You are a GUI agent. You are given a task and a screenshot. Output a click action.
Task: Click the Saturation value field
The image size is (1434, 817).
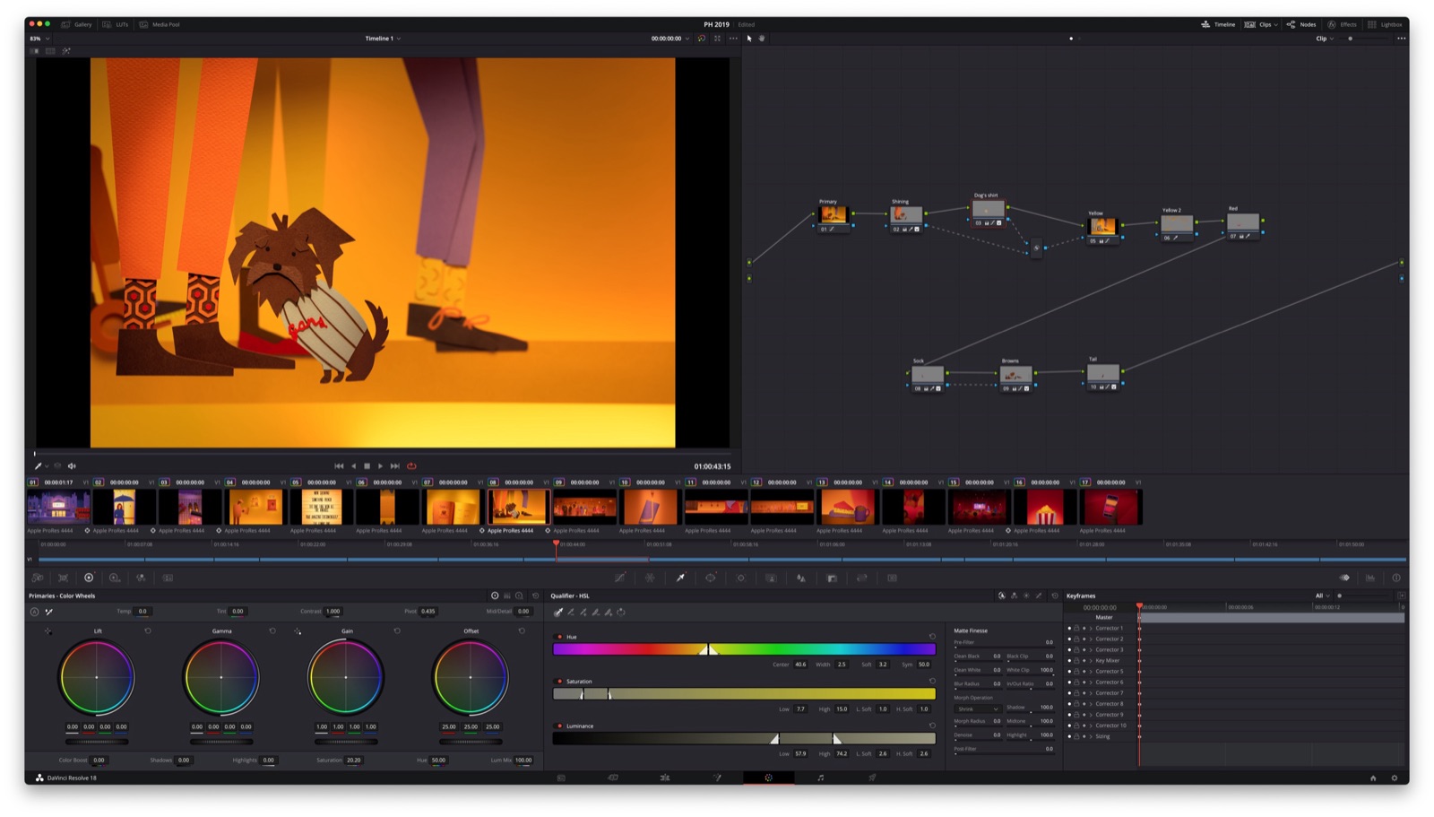[354, 760]
